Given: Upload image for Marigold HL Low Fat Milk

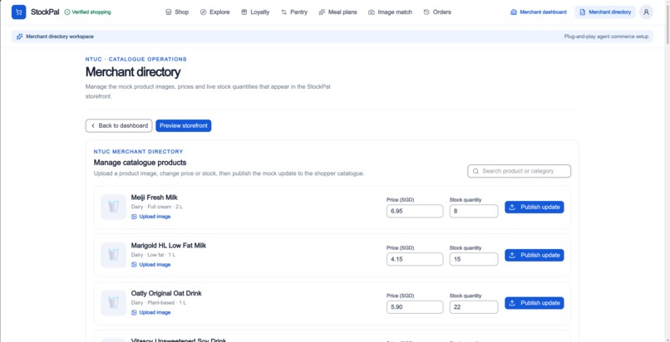Looking at the screenshot, I should coord(150,265).
